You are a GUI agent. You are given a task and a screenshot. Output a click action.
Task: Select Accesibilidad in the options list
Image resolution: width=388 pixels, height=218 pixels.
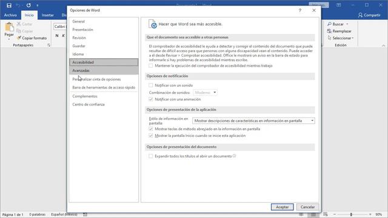pos(104,62)
